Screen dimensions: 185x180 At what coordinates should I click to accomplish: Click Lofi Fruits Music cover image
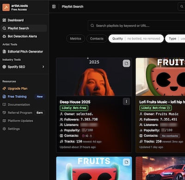point(160,77)
